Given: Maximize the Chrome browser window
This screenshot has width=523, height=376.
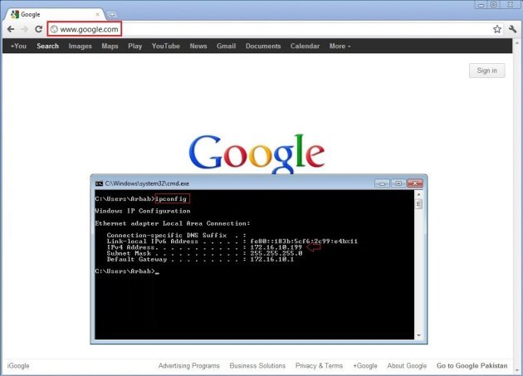Looking at the screenshot, I should point(494,5).
